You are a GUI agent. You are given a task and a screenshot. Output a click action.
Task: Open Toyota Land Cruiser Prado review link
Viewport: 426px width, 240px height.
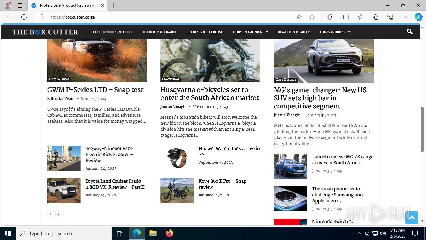click(115, 184)
